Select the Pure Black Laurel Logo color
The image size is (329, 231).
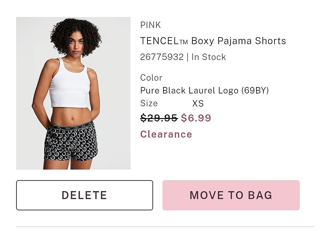[x=190, y=90]
